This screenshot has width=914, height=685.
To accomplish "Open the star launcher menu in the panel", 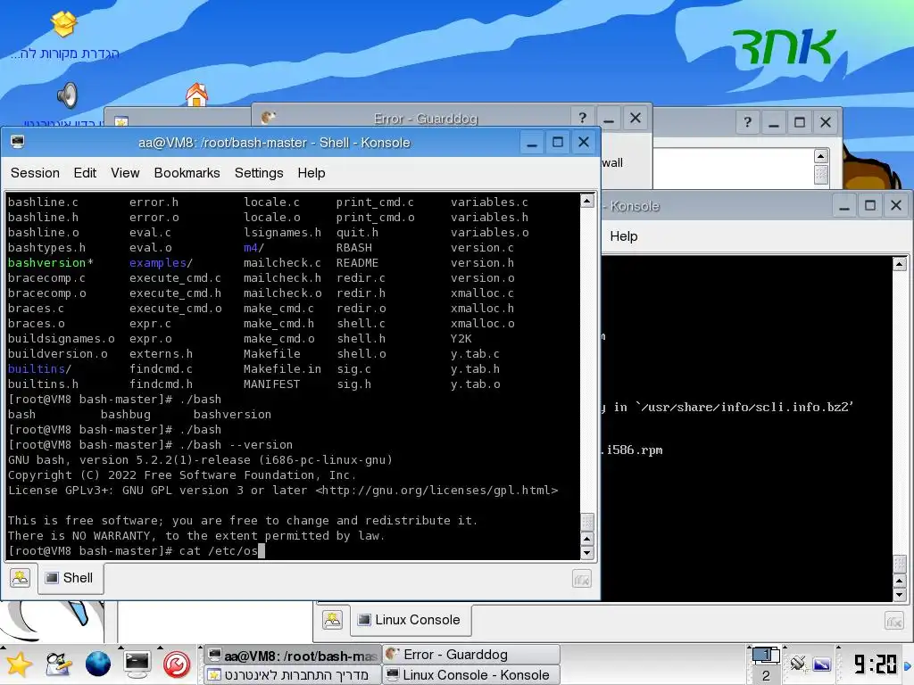I will click(x=19, y=664).
